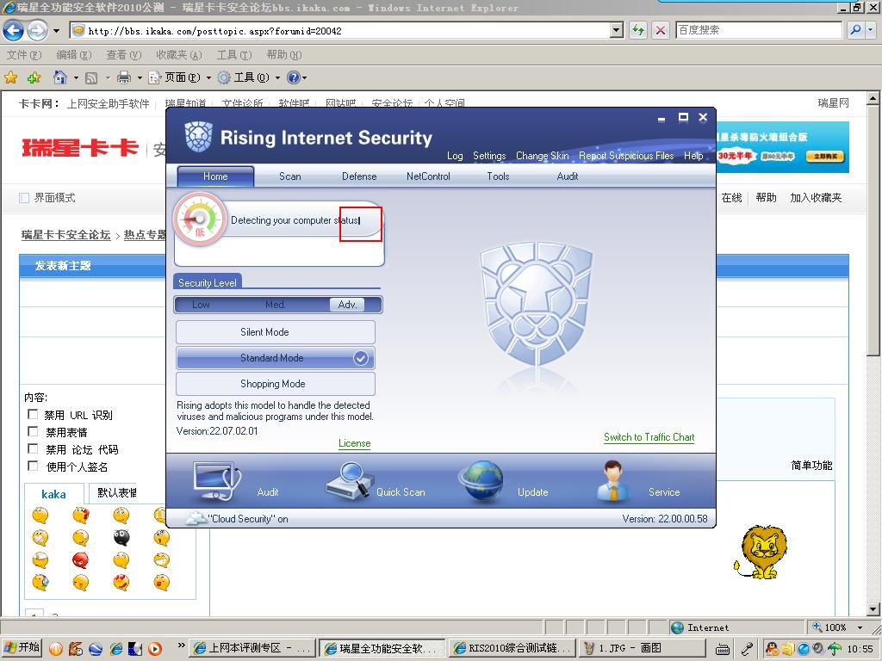Open the 收藏夹(A) menu

(x=179, y=54)
